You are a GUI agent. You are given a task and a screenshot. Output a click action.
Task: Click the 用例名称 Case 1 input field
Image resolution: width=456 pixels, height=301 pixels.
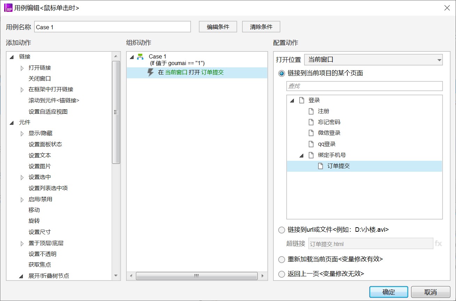tap(113, 27)
